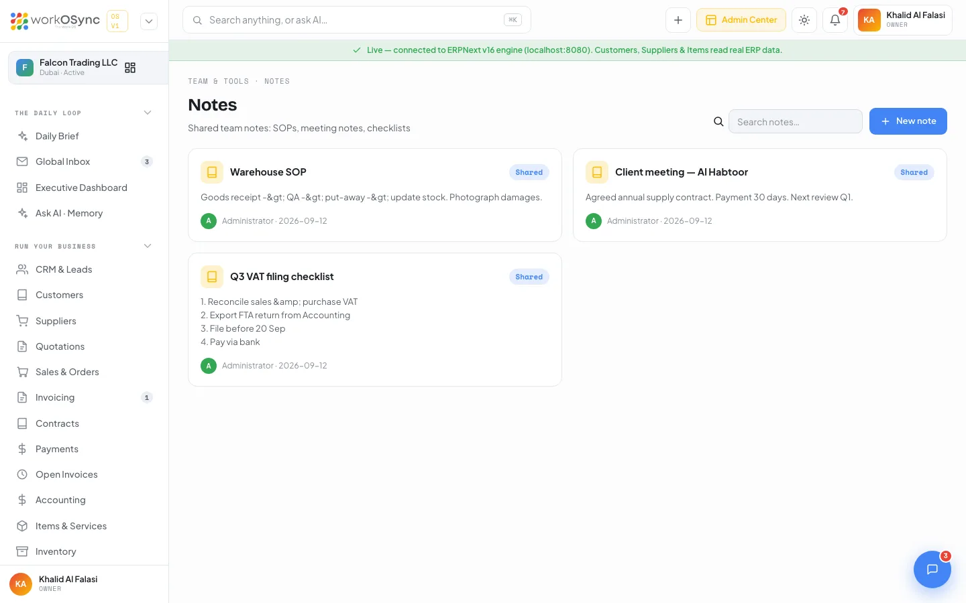
Task: Click the Client meeting note book icon
Action: point(597,172)
